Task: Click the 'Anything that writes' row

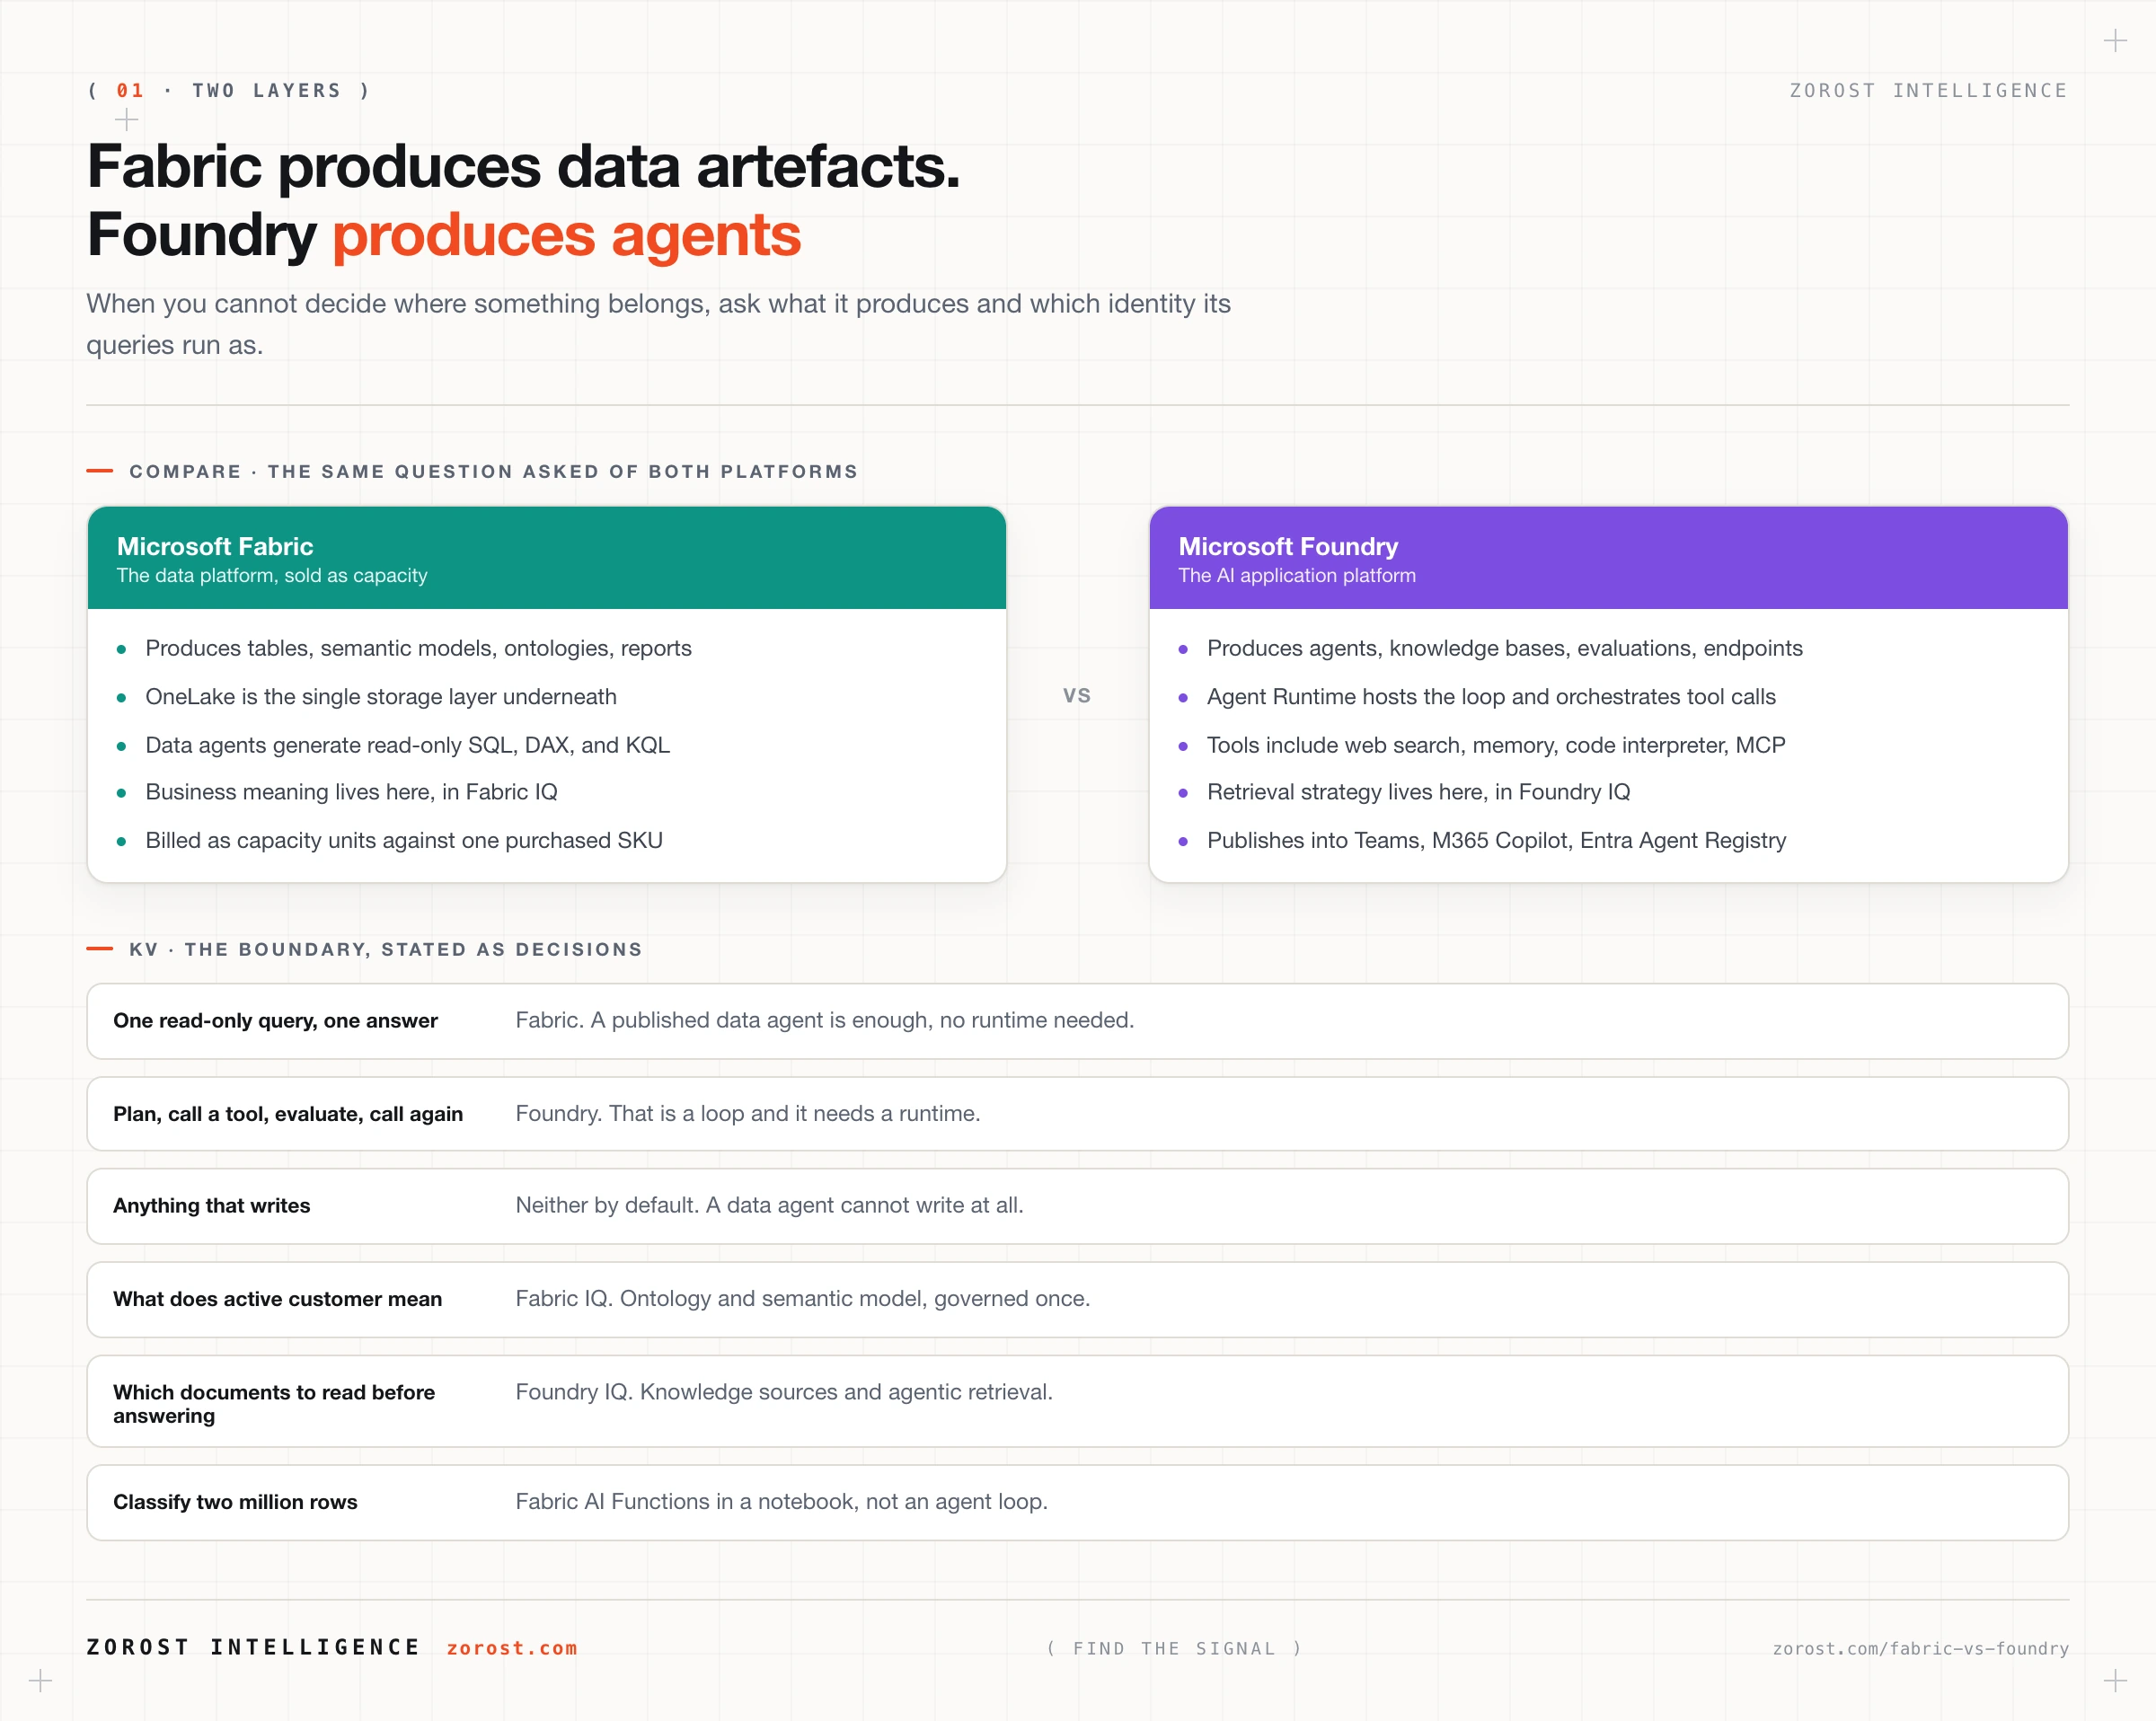Action: [1078, 1206]
